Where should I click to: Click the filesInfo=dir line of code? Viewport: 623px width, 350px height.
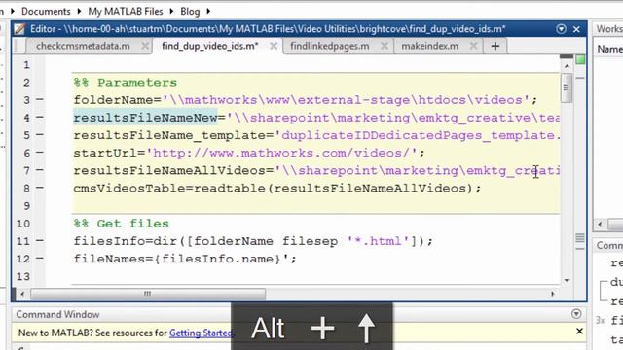pos(253,241)
